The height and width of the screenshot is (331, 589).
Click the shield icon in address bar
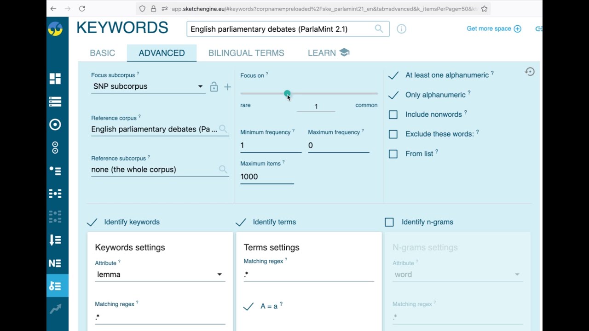point(142,8)
